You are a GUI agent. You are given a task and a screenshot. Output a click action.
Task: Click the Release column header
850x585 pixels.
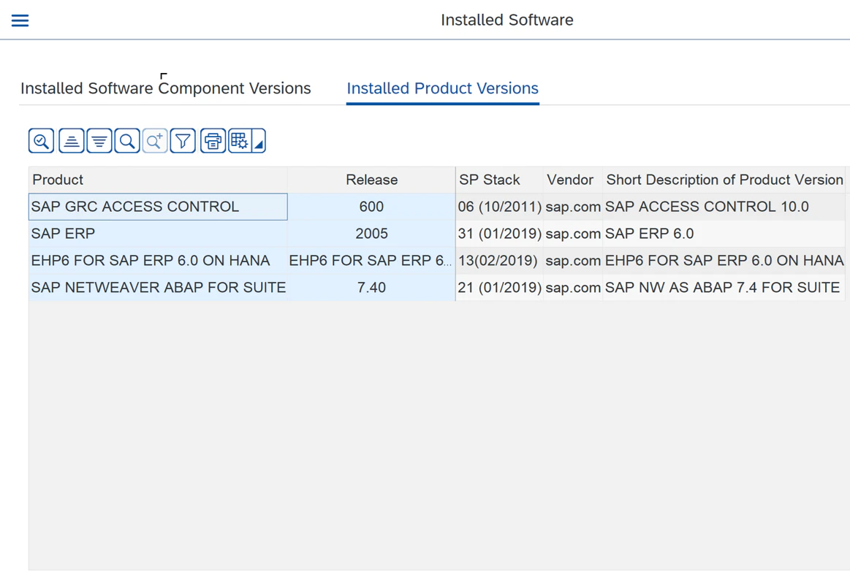pyautogui.click(x=371, y=180)
